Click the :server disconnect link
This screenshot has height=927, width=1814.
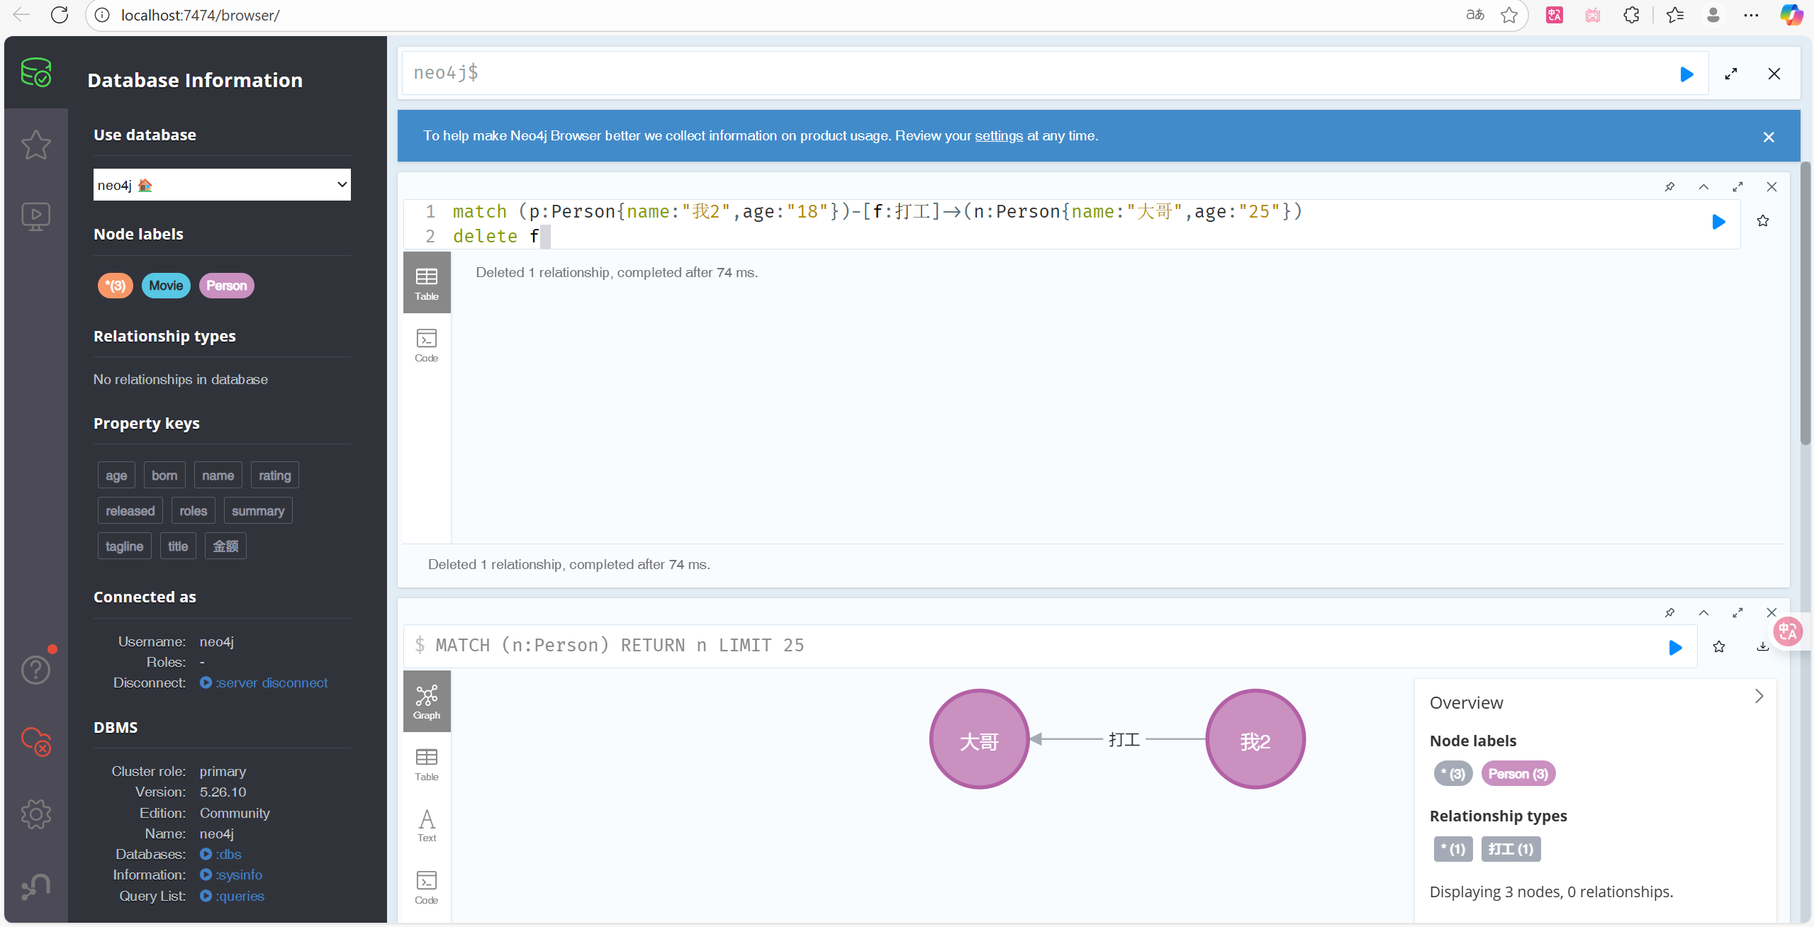click(x=271, y=682)
